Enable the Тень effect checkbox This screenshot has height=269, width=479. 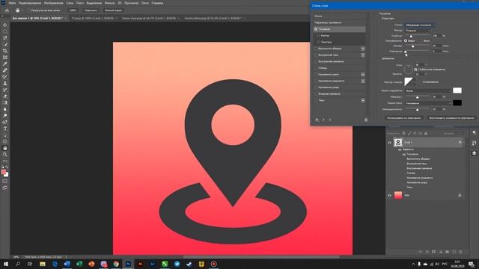316,100
